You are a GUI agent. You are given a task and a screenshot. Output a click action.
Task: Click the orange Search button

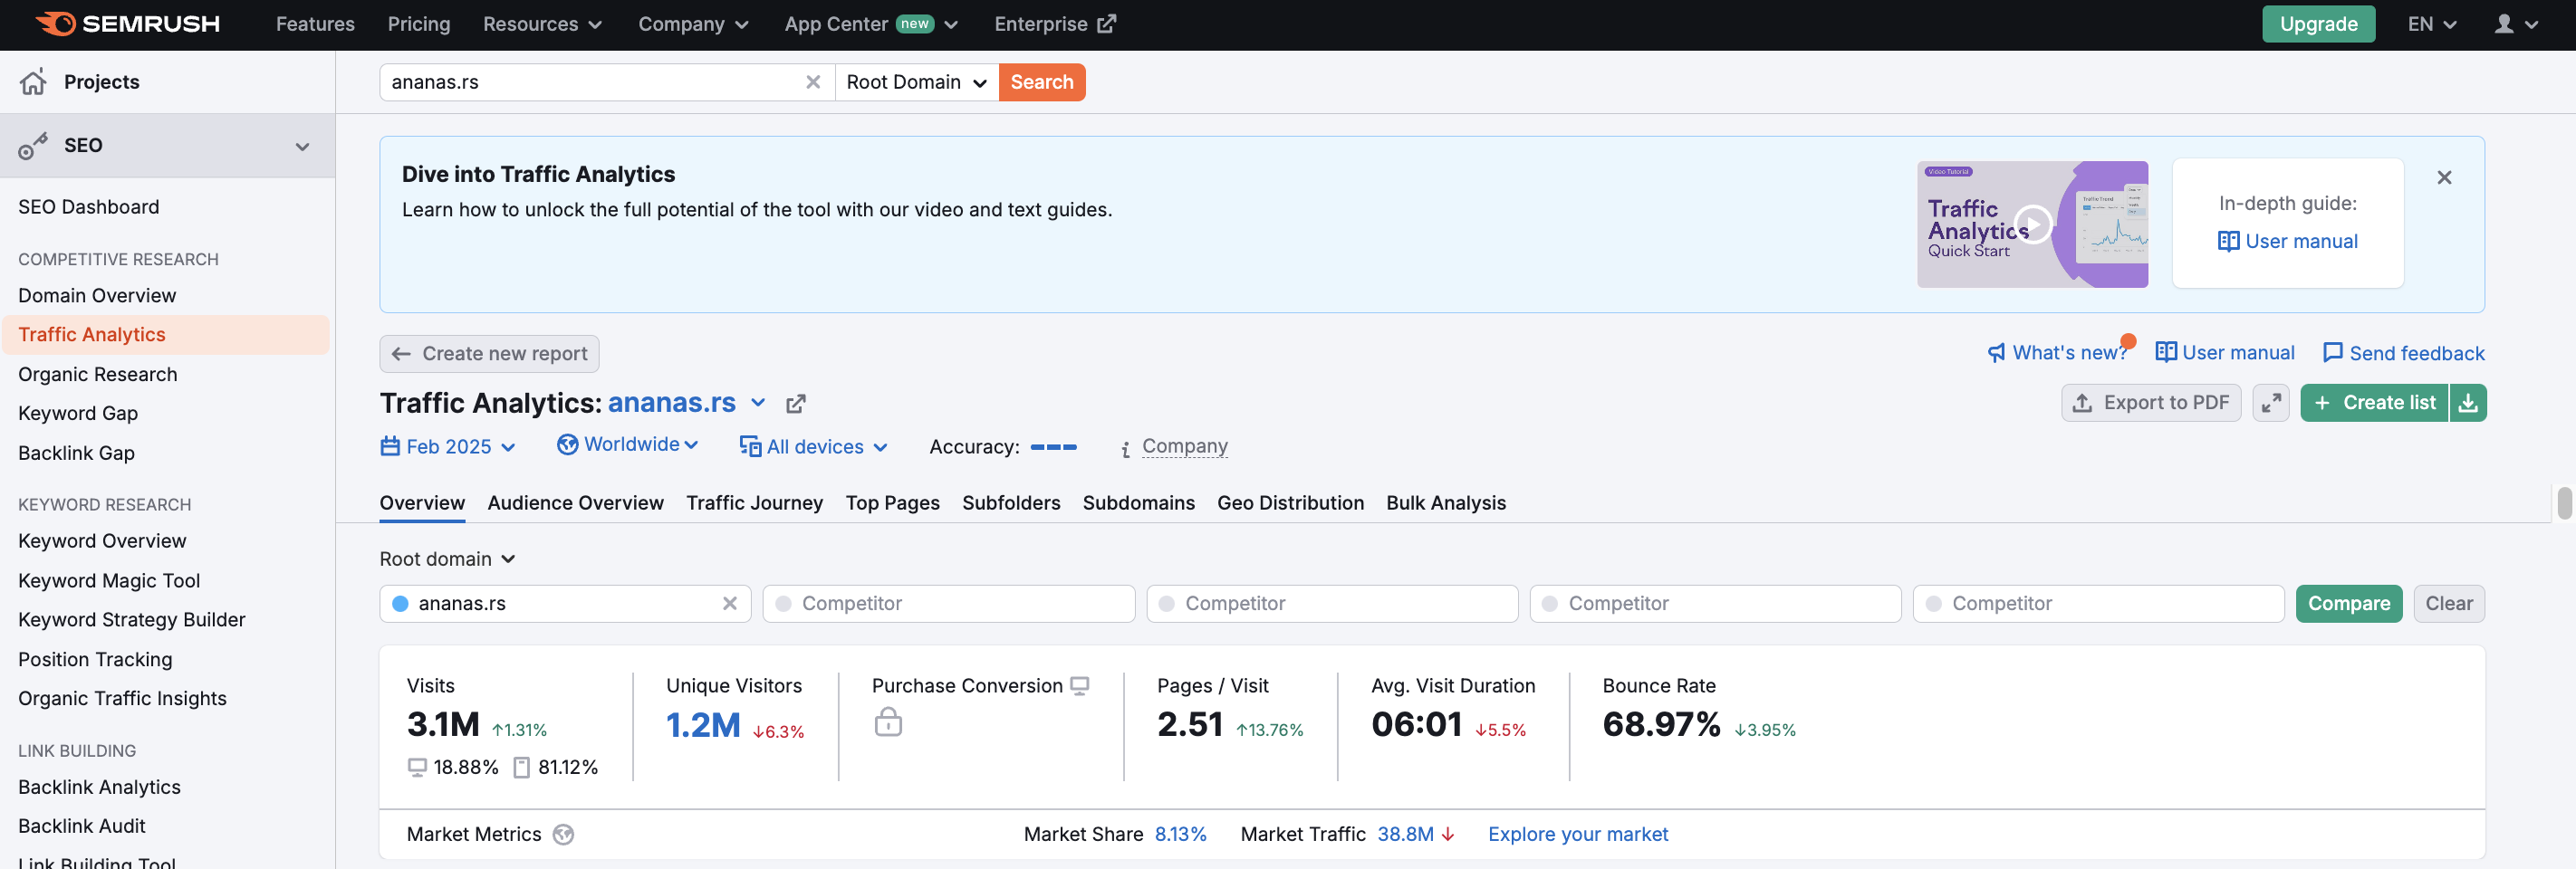pyautogui.click(x=1041, y=81)
